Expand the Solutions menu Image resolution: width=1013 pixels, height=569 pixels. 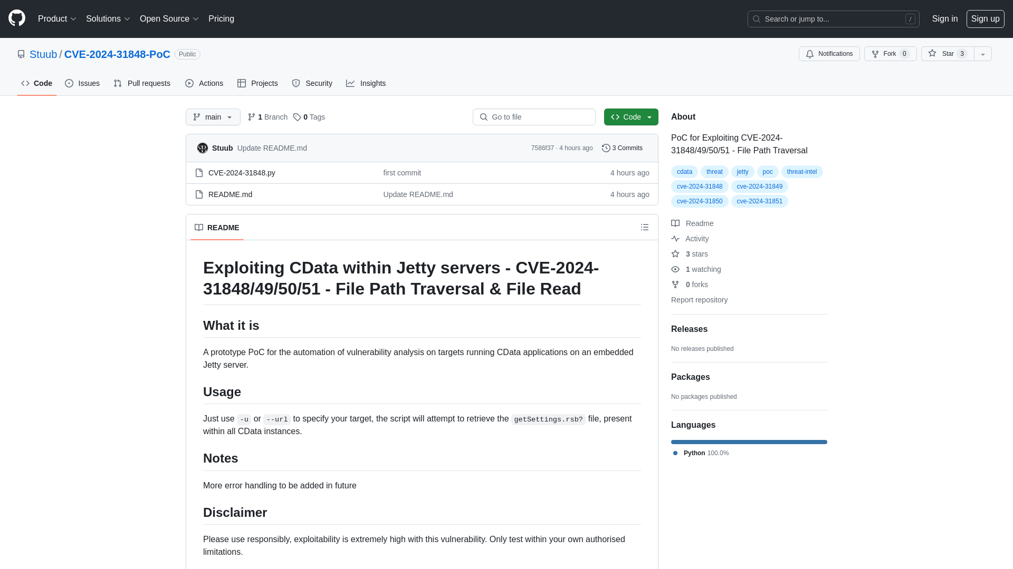108,19
